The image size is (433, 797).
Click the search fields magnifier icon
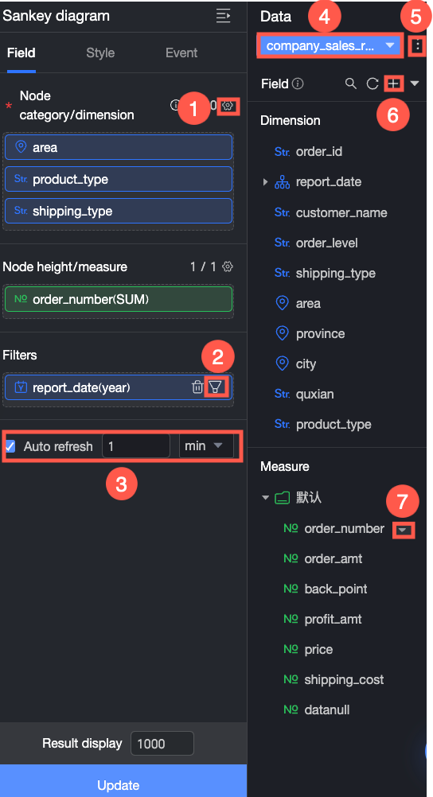(350, 84)
